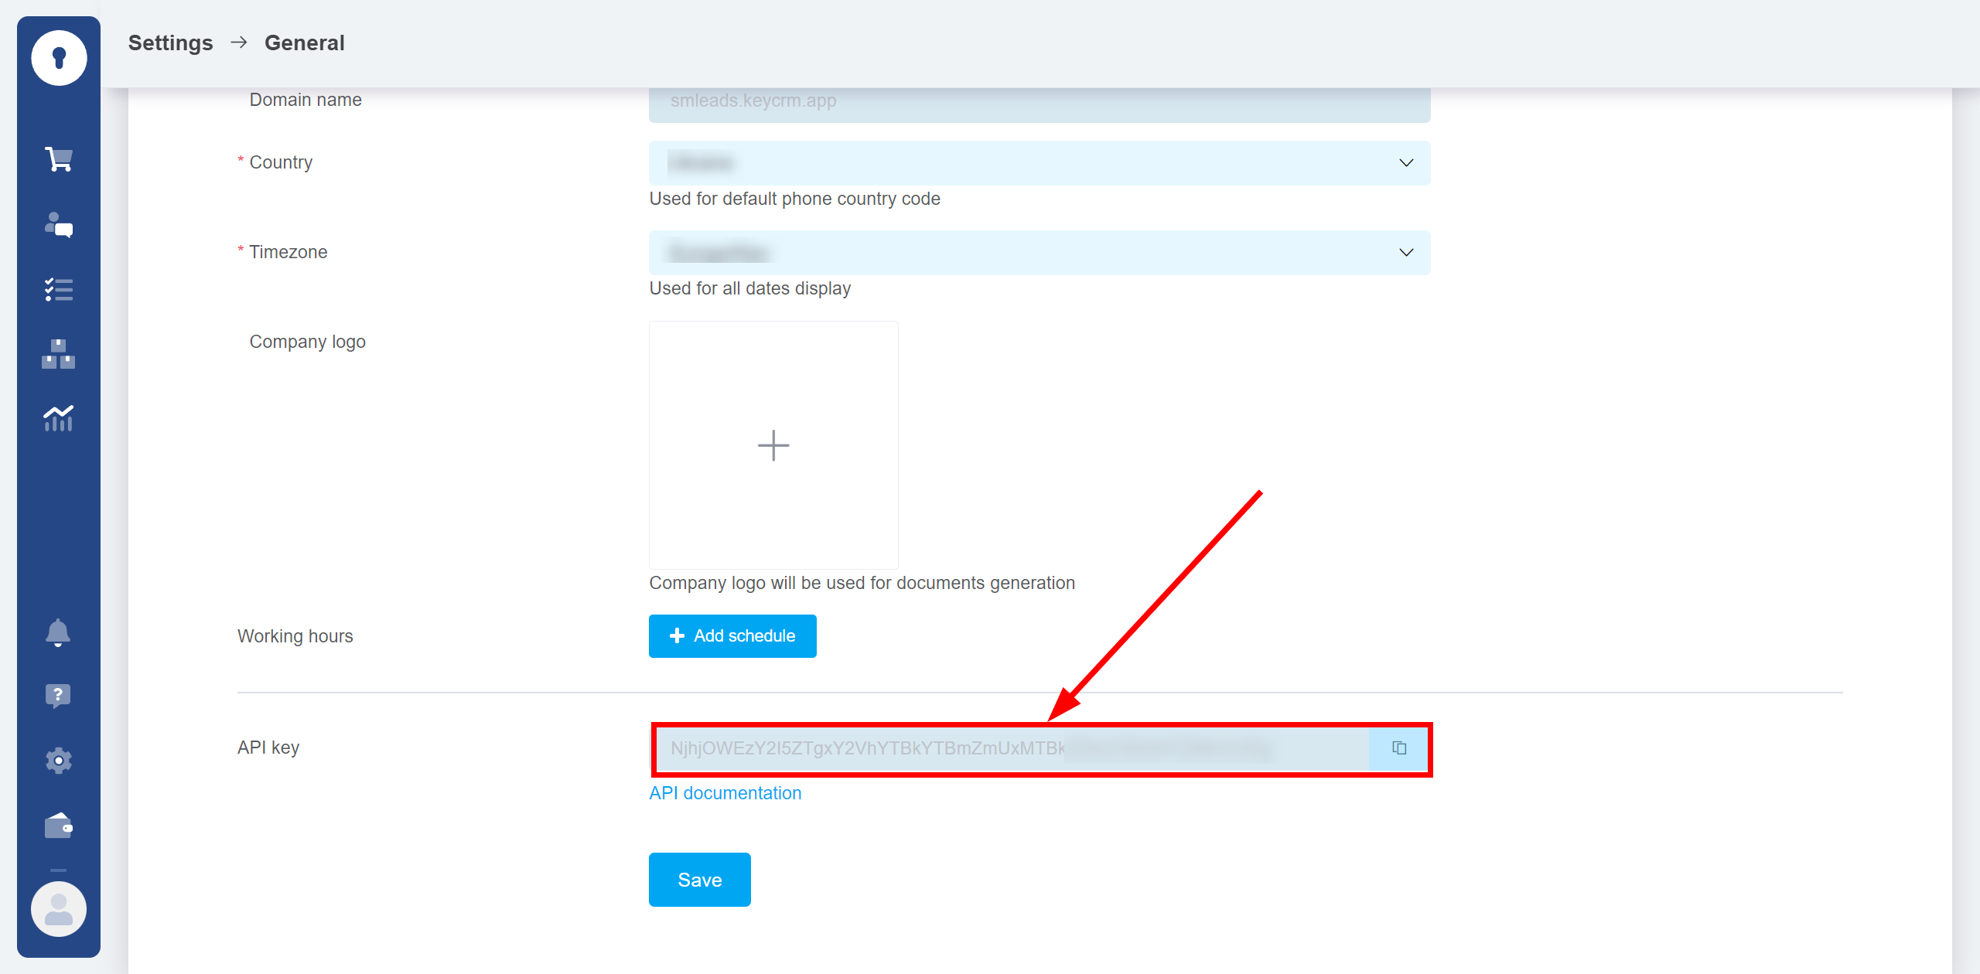Click the Settings breadcrumb

(x=170, y=43)
